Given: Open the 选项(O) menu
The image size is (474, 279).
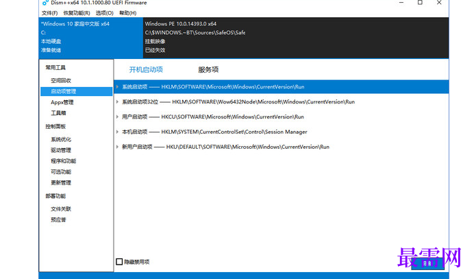Looking at the screenshot, I should pos(104,13).
